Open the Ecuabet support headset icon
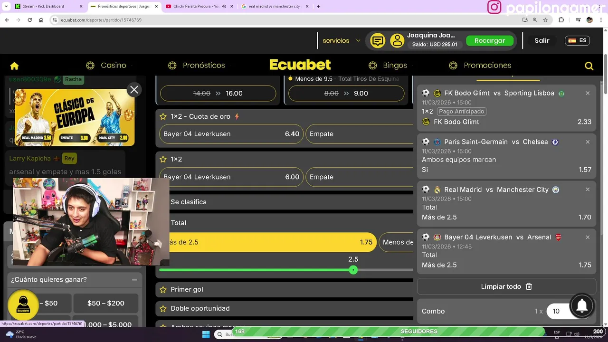This screenshot has width=608, height=342. 23,305
